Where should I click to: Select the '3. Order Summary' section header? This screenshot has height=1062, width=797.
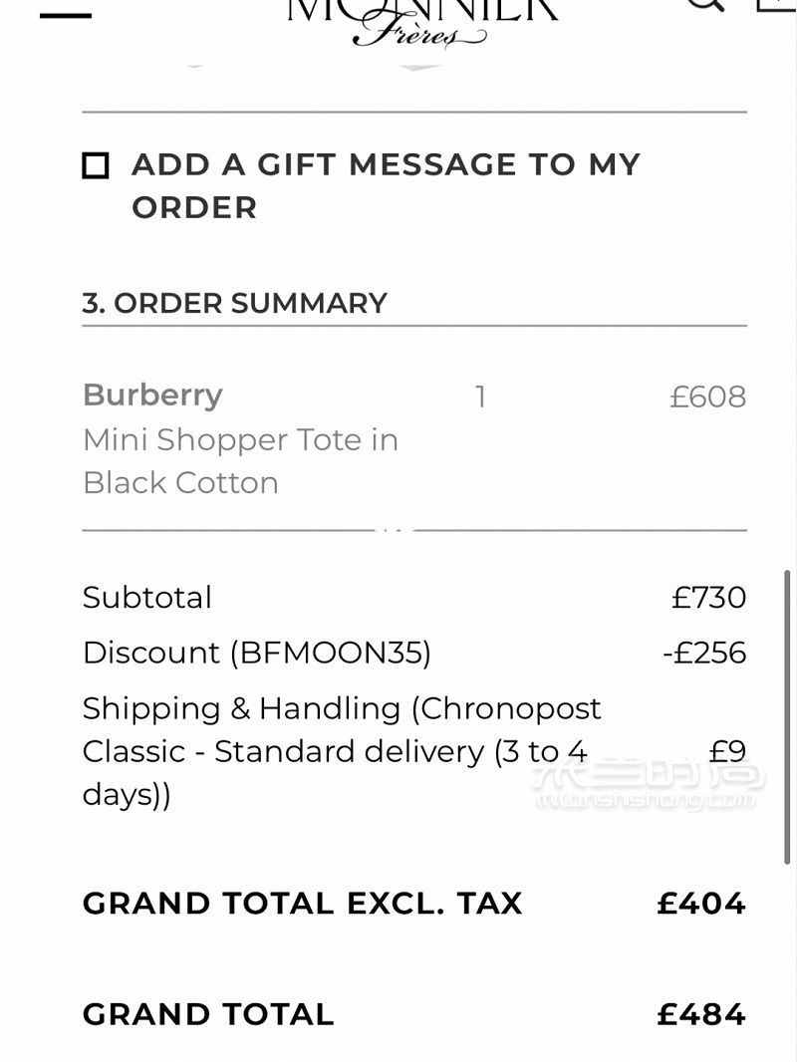click(x=234, y=303)
